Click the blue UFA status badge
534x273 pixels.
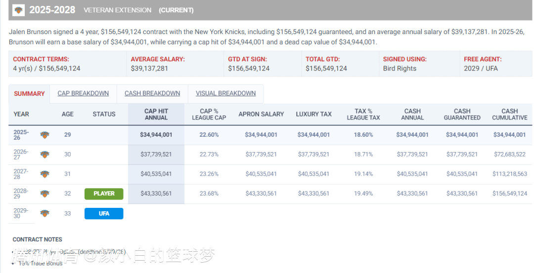[104, 213]
